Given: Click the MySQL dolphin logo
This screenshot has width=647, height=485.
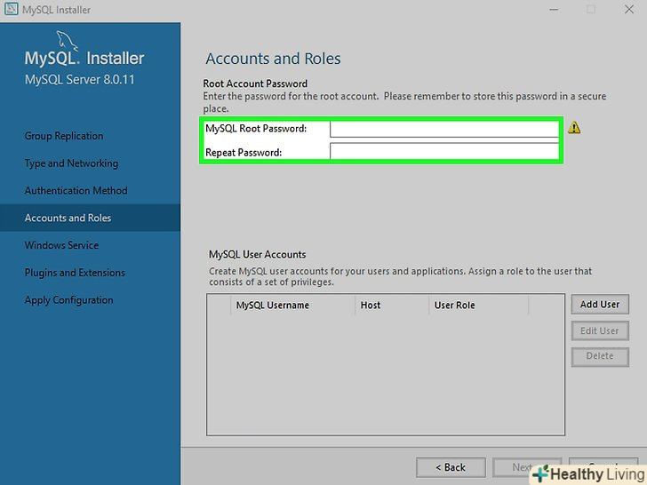Looking at the screenshot, I should tap(67, 40).
